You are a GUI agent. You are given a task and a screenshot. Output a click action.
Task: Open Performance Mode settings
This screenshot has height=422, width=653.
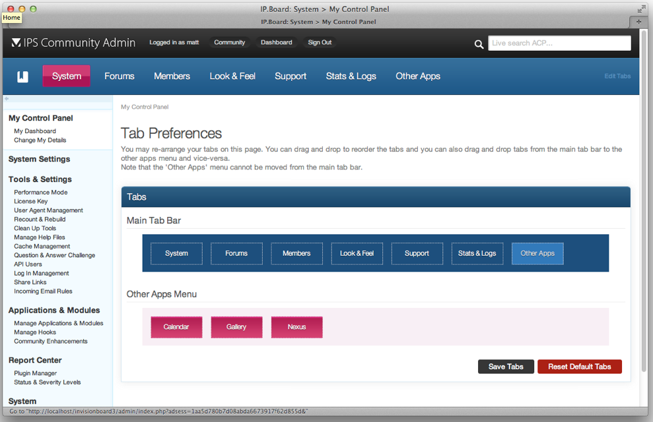point(41,192)
